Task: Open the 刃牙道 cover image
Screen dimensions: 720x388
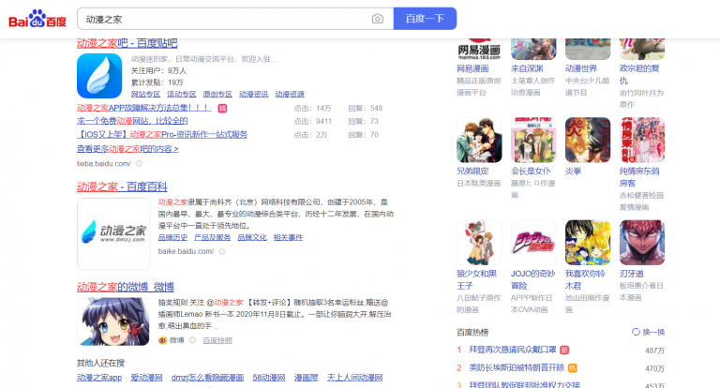Action: click(x=642, y=243)
